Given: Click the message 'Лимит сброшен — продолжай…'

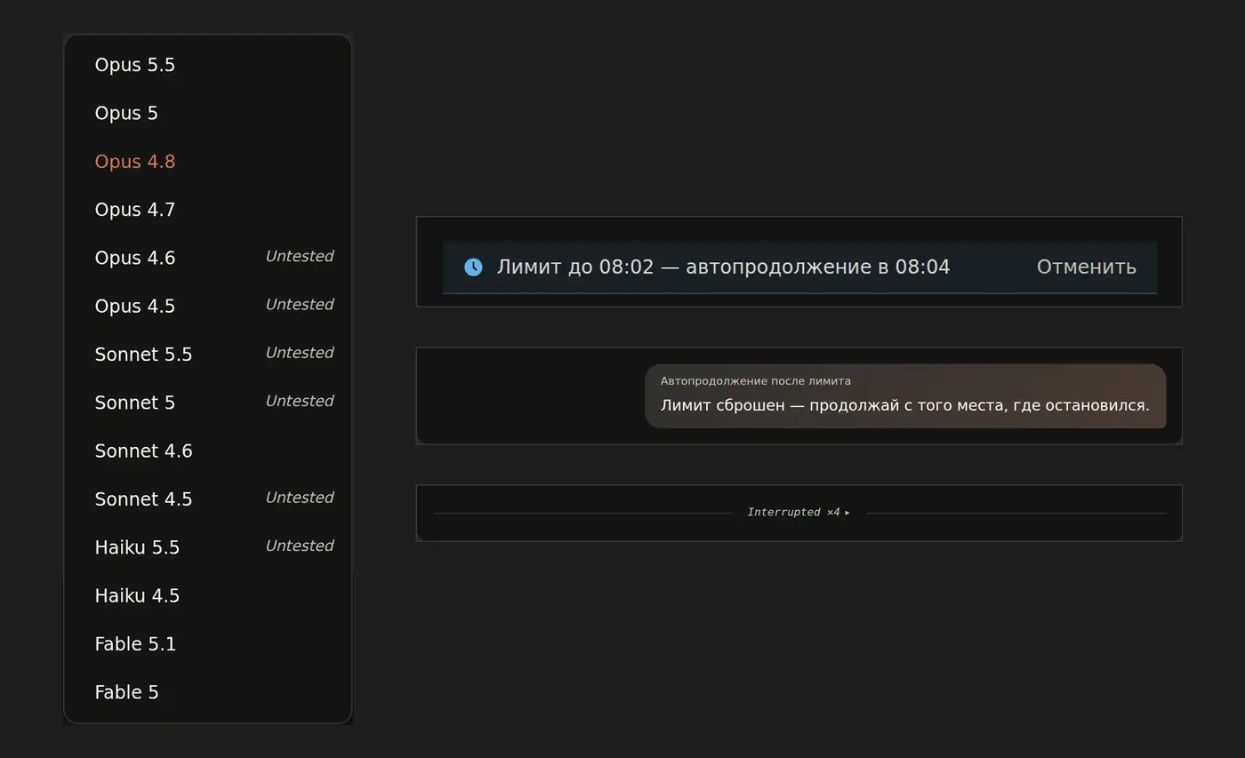Looking at the screenshot, I should 904,405.
